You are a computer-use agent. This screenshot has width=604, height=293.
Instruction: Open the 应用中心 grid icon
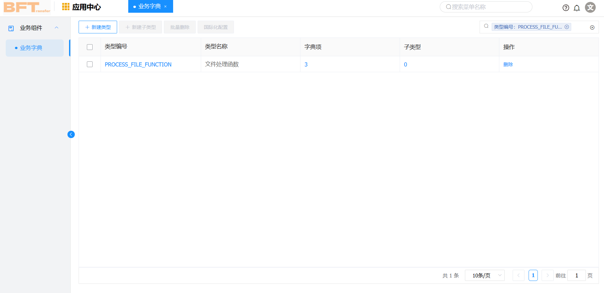pyautogui.click(x=66, y=6)
